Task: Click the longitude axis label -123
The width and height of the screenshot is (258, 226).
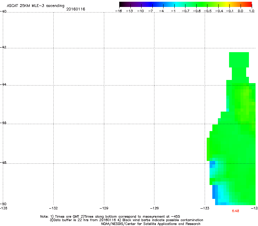Action: pos(205,208)
